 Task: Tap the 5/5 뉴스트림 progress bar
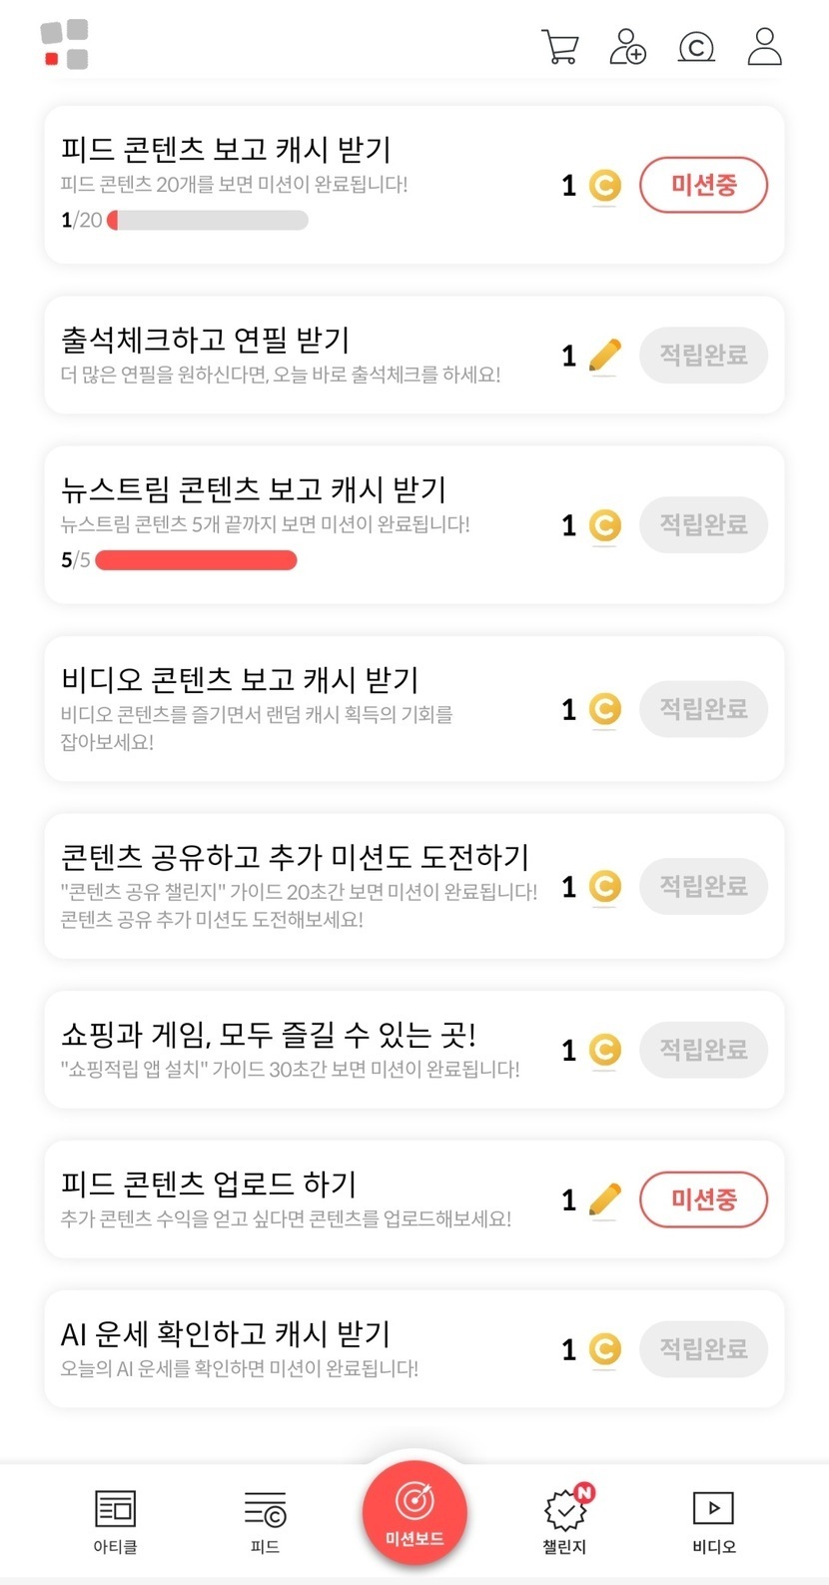[196, 560]
